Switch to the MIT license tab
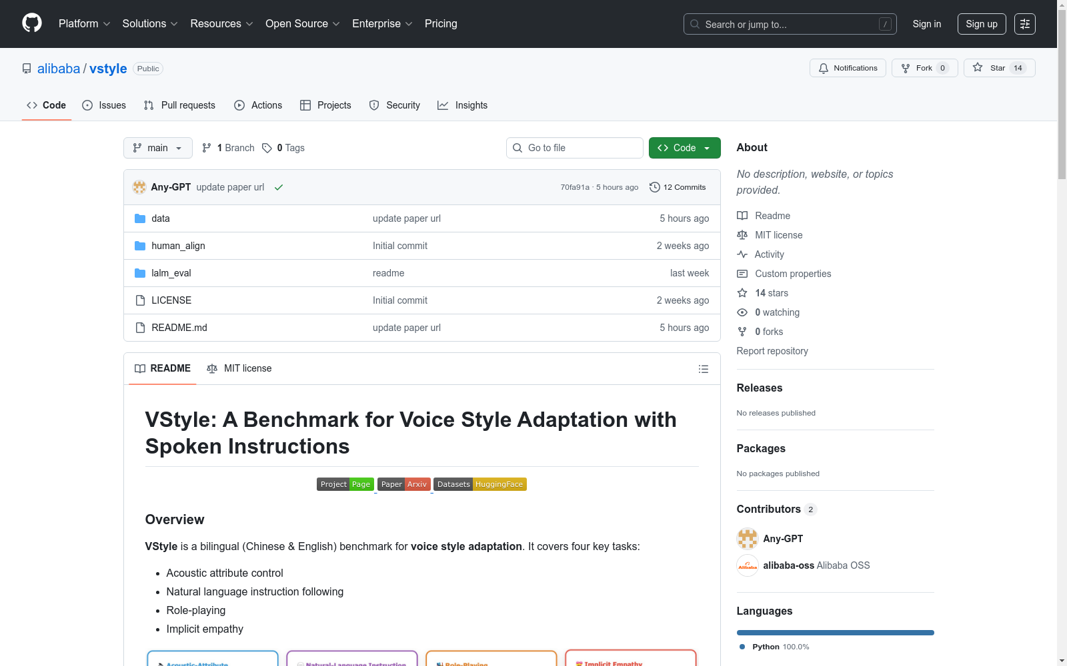1067x666 pixels. pos(239,368)
